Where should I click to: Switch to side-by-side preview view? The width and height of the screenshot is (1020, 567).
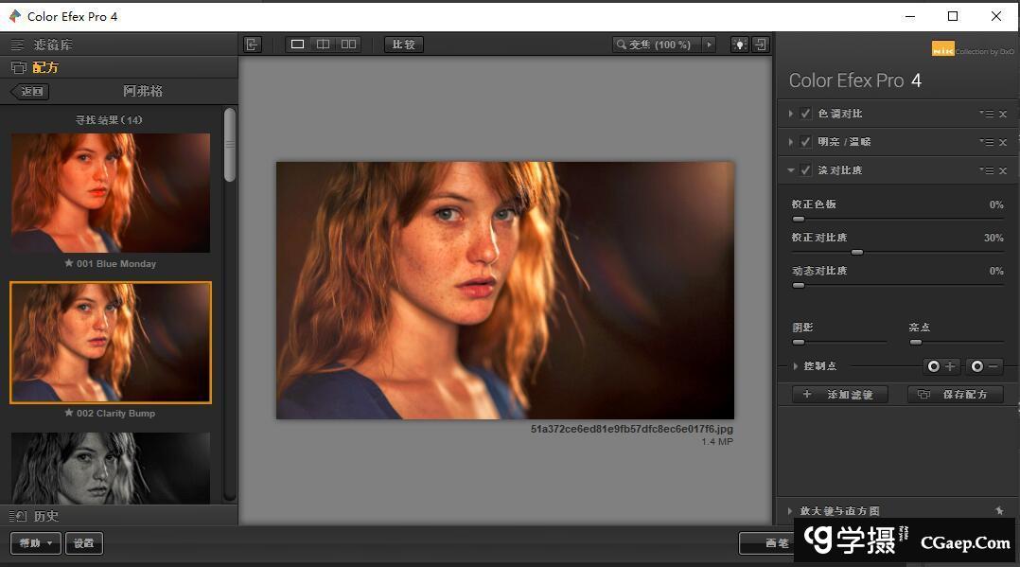coord(348,44)
